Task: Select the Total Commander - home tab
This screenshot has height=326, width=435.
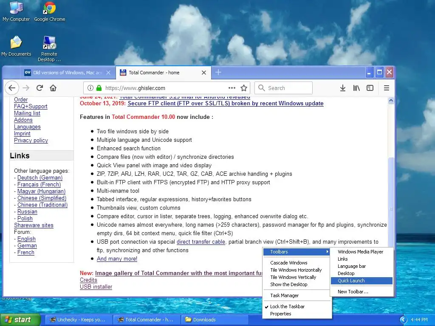Action: pos(164,73)
